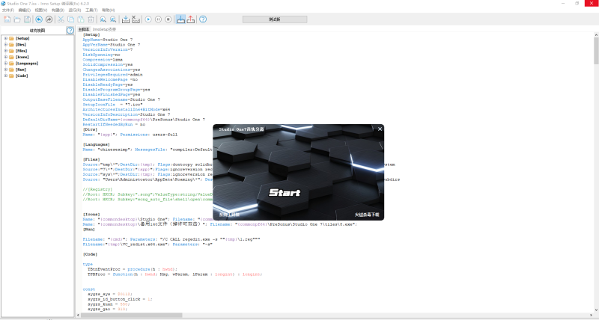Click the [Dirs] section header in code
The width and height of the screenshot is (599, 320).
(x=91, y=129)
